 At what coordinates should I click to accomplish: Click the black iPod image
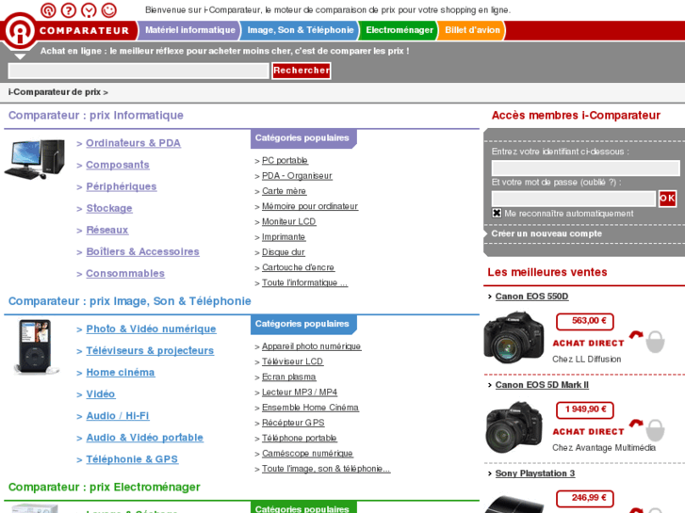(x=35, y=346)
